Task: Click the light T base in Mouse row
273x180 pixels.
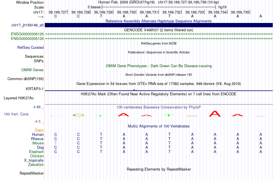Action: click(55, 143)
